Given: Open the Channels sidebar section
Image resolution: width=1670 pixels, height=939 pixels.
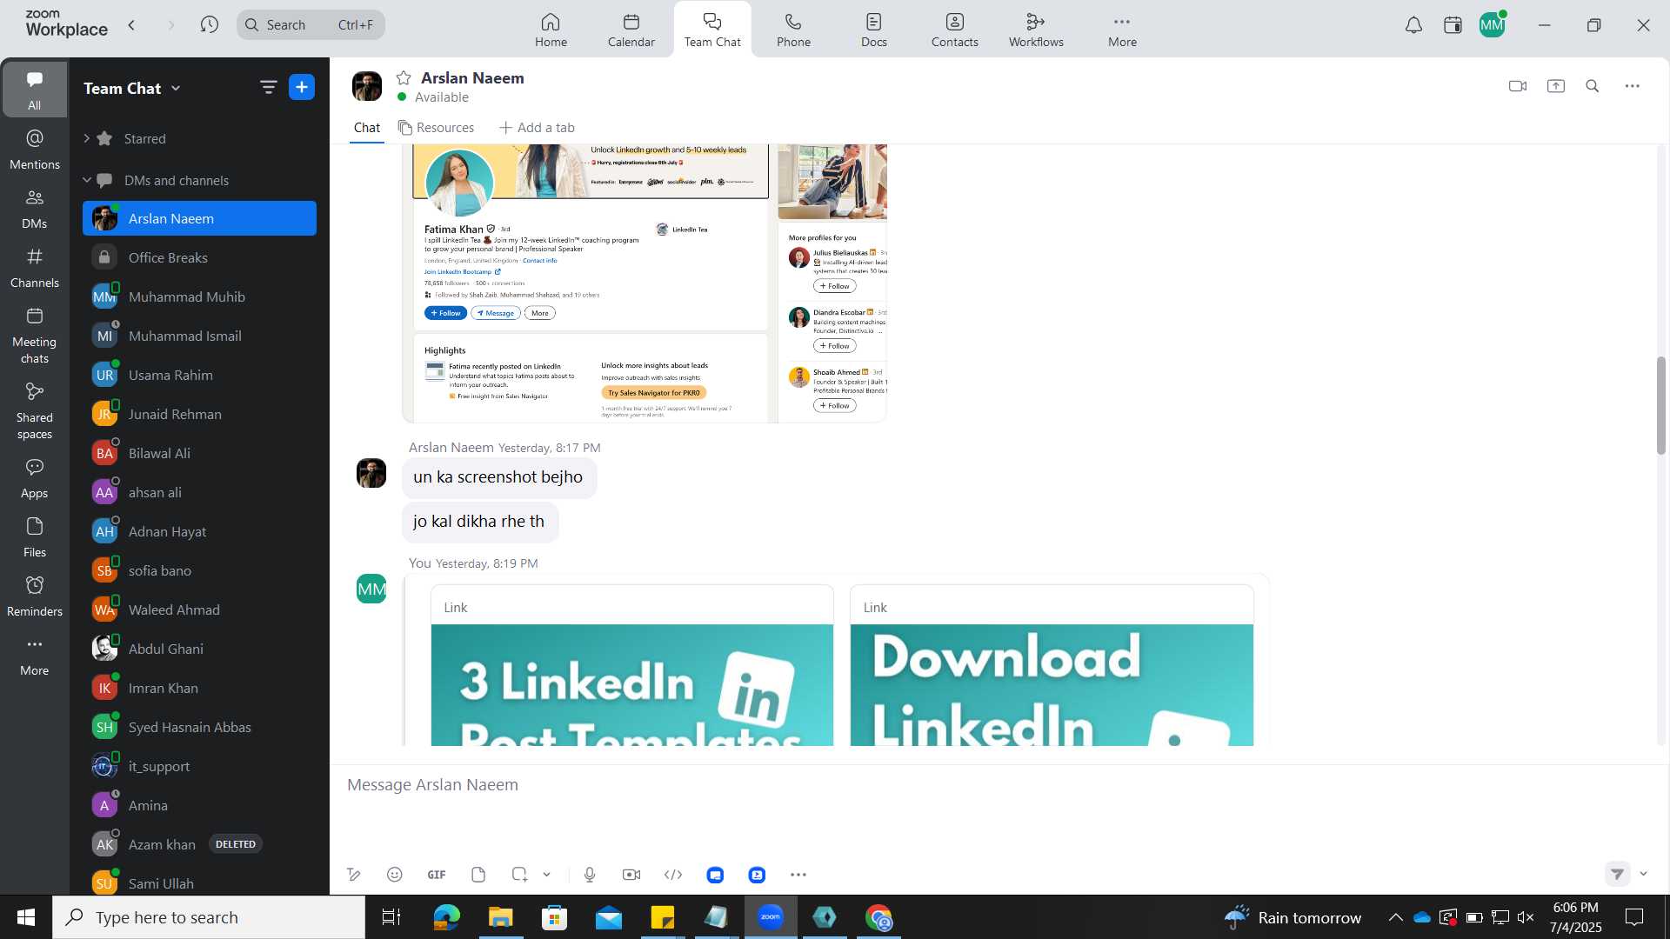Looking at the screenshot, I should tap(35, 268).
